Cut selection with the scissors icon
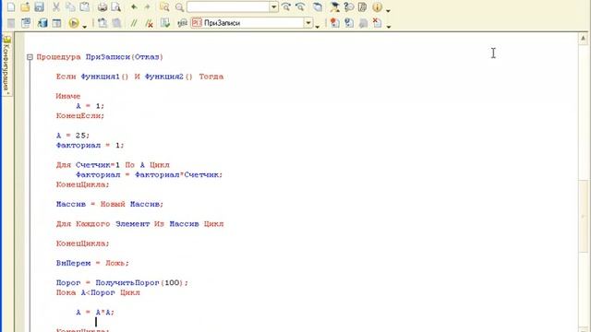Image resolution: width=591 pixels, height=332 pixels. click(55, 6)
